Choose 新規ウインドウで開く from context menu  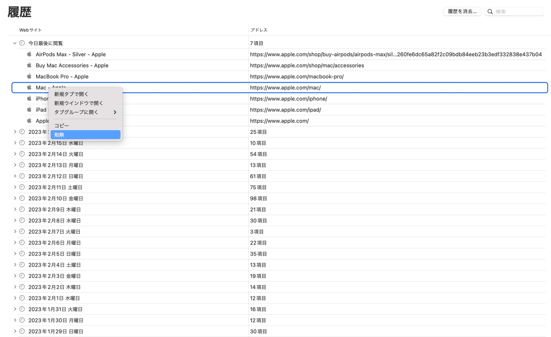tap(85, 103)
